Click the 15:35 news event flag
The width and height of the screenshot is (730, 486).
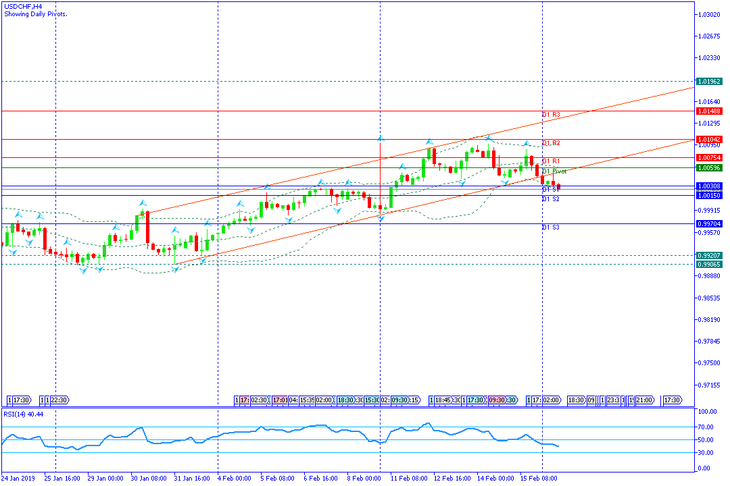tap(308, 400)
